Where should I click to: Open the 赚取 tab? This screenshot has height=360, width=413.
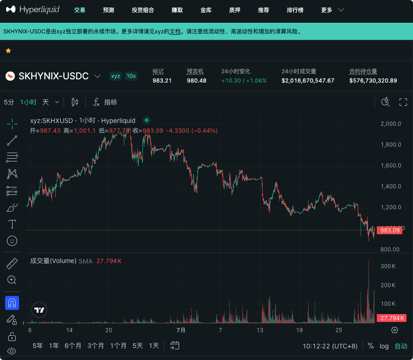coord(177,10)
